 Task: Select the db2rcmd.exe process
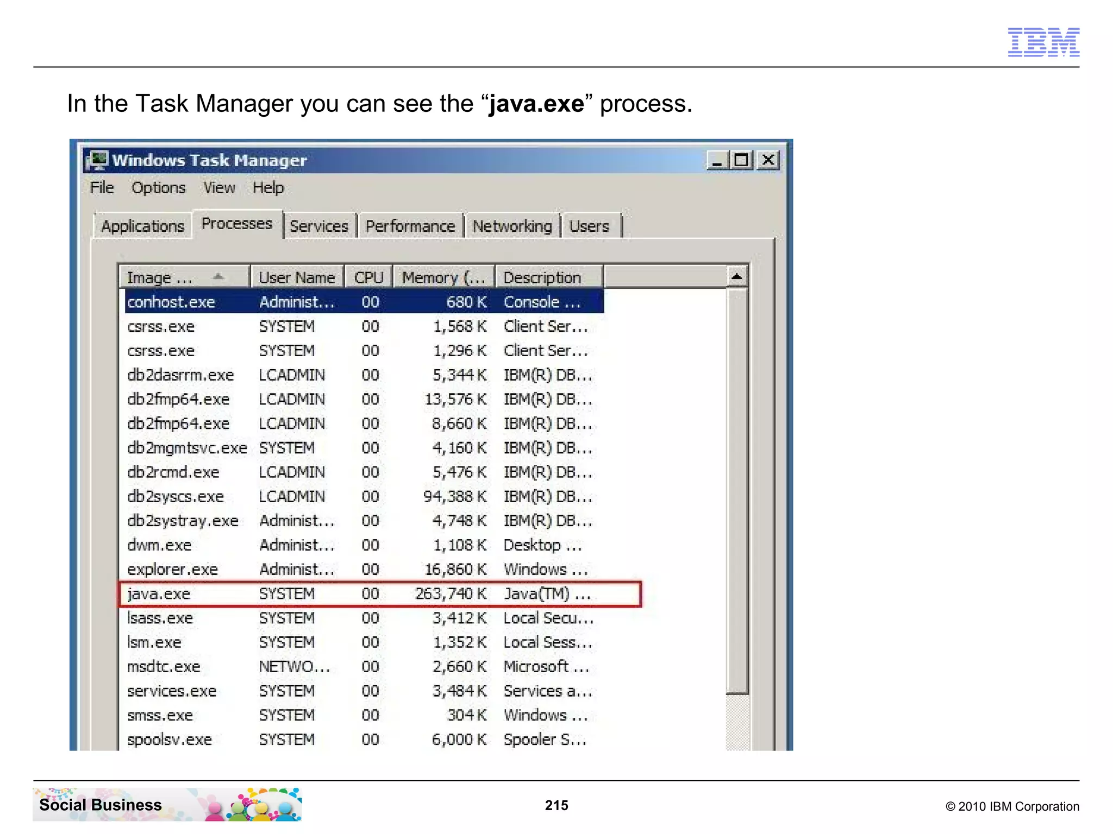[x=364, y=472]
